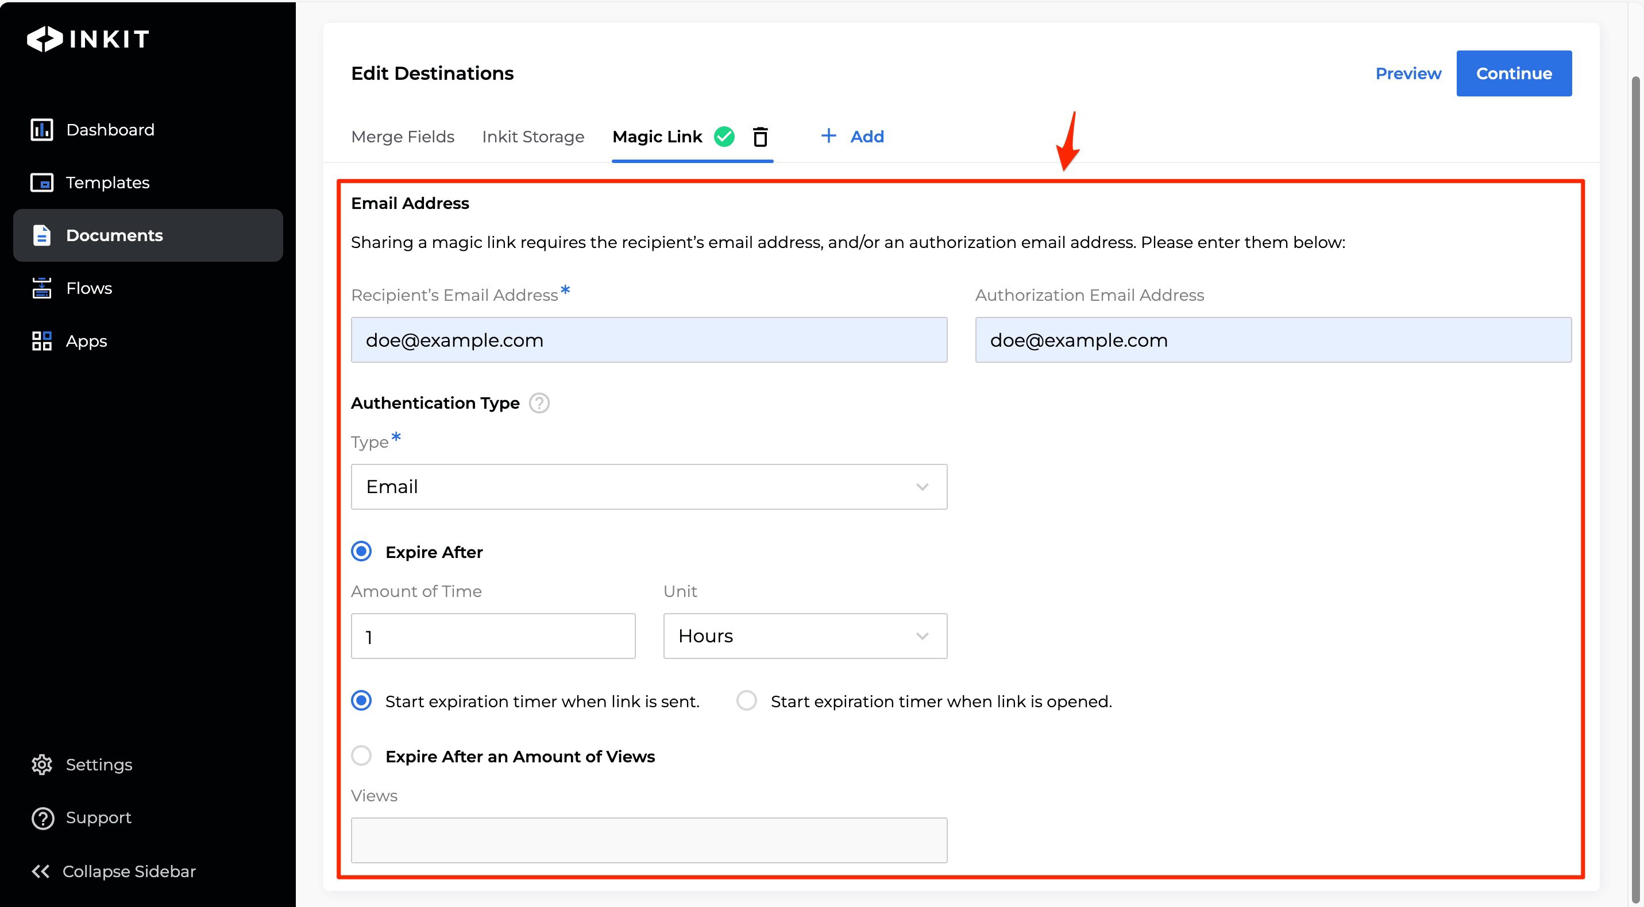Click the Support question mark icon

coord(42,819)
